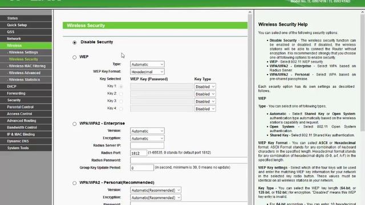Open the WEP Key Format dropdown
Viewport: 365px width, 205px height.
[147, 72]
